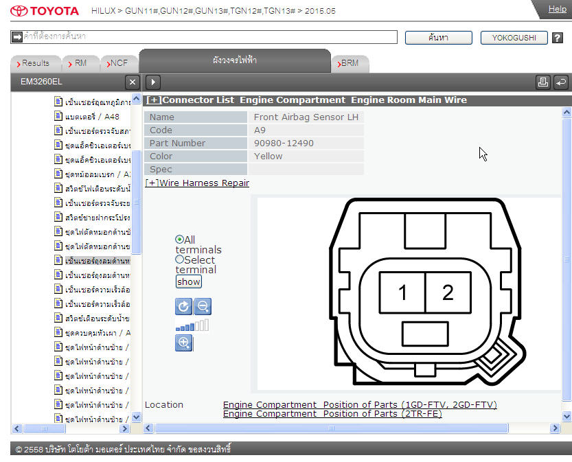Click the YOKOGUSHI button
The height and width of the screenshot is (462, 572).
pos(514,38)
